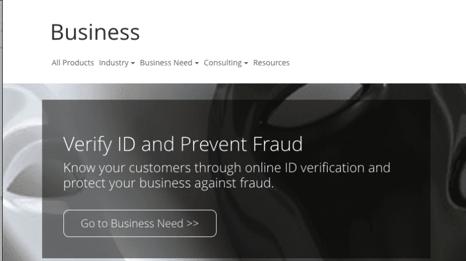Click the hero paragraph about online ID verification

(x=227, y=175)
